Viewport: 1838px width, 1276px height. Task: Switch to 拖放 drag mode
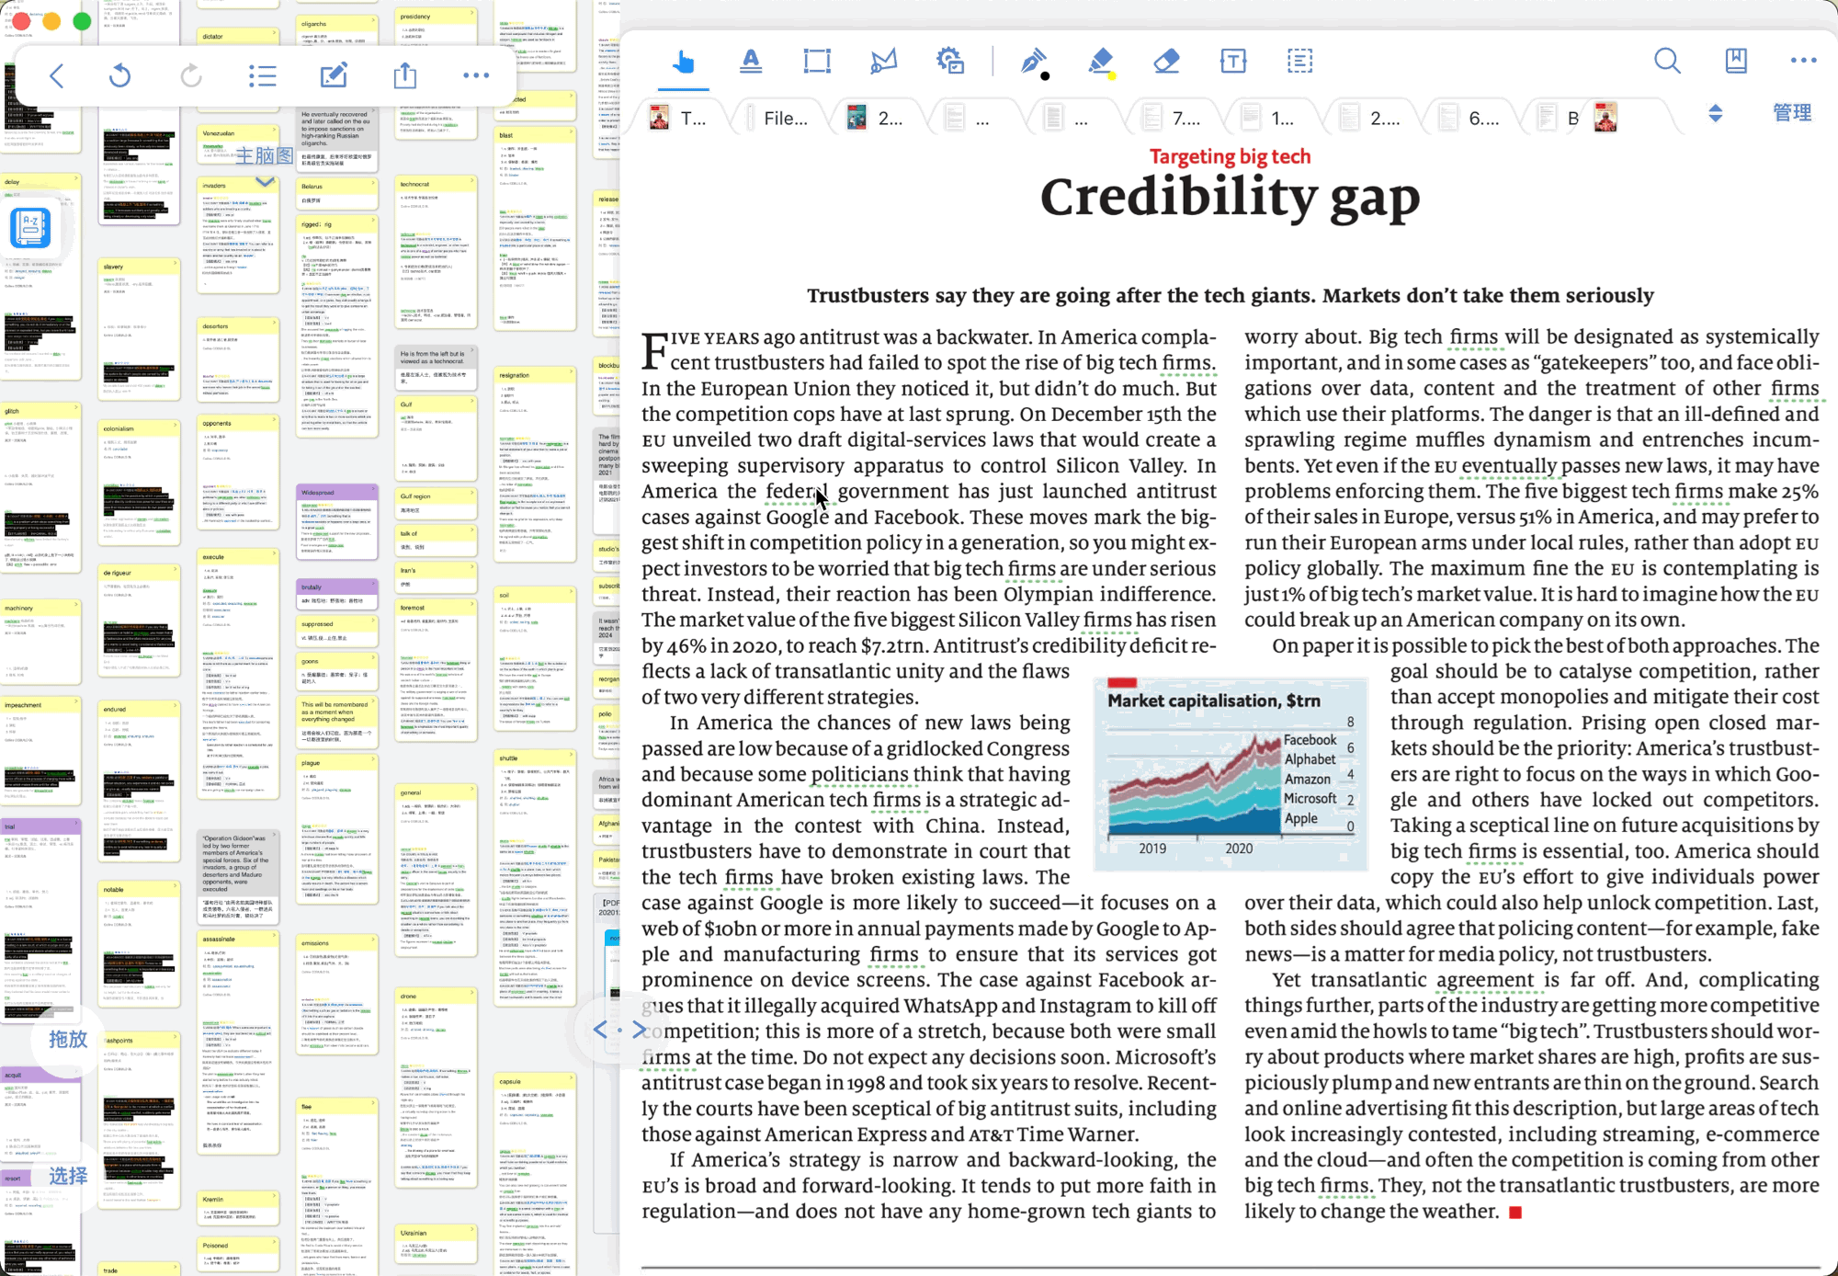click(68, 1039)
